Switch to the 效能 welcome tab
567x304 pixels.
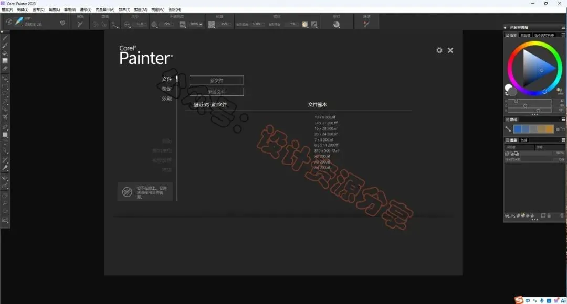(167, 99)
